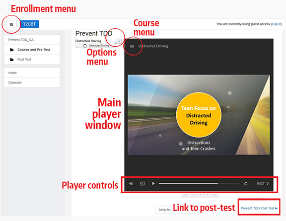Play the Distracted Driving lesson

[153, 183]
